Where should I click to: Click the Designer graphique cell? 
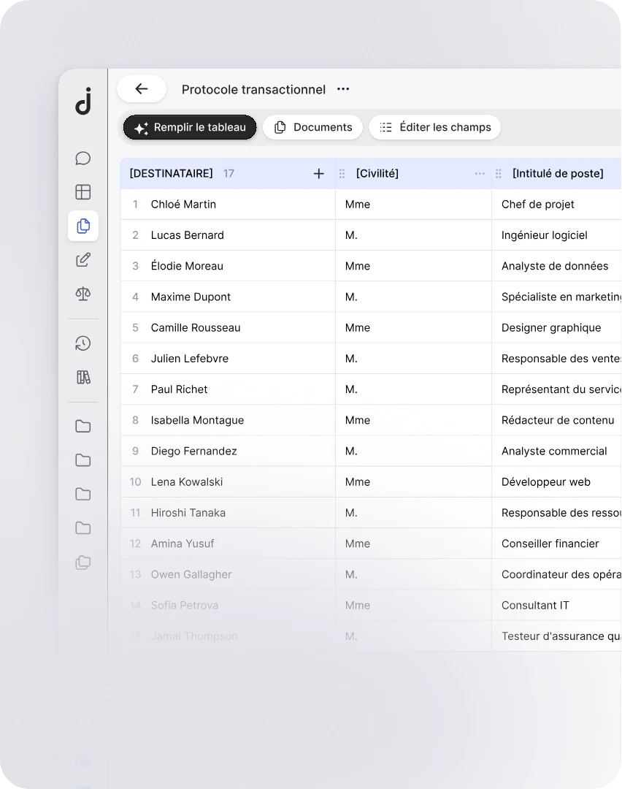[556, 327]
